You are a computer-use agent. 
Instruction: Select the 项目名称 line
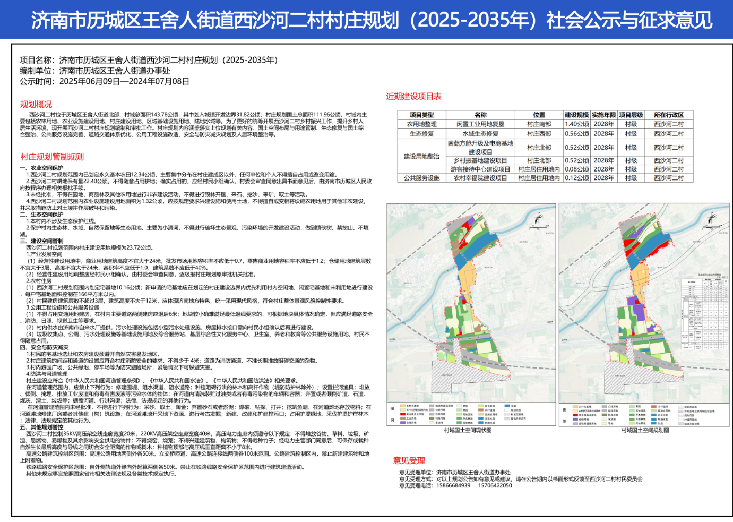[x=149, y=60]
